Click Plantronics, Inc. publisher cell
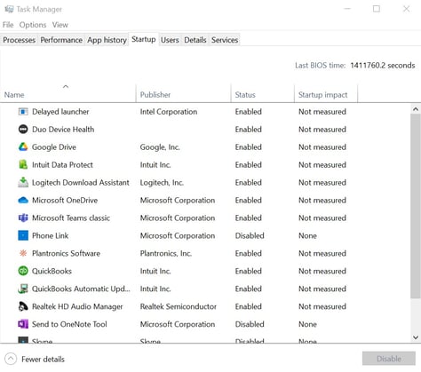The height and width of the screenshot is (372, 421). coord(166,253)
